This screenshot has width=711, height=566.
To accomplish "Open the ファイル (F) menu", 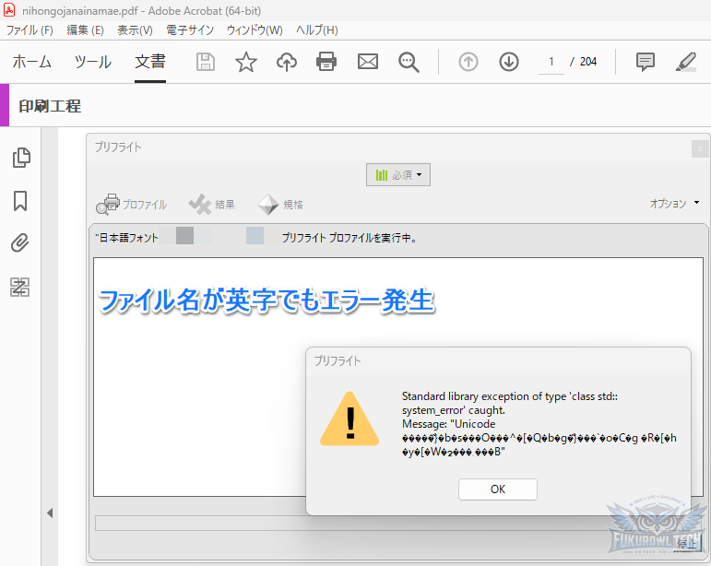I will pyautogui.click(x=30, y=30).
